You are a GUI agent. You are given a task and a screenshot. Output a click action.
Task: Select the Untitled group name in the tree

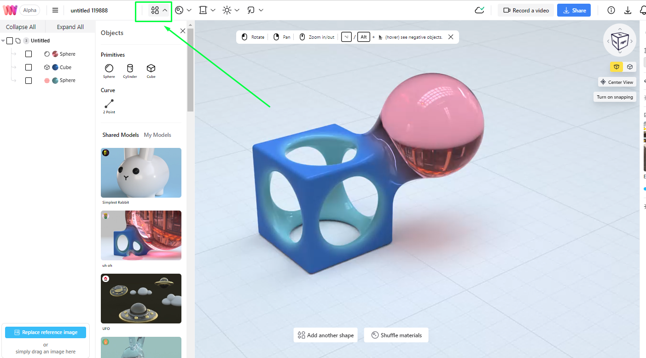40,41
